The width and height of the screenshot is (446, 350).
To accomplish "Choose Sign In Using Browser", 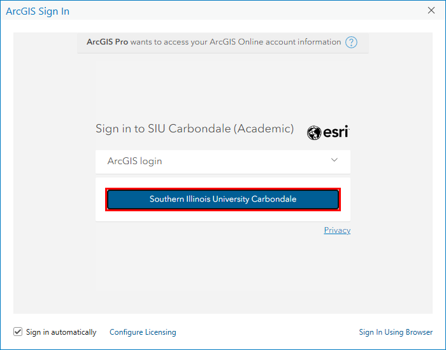I will coord(396,332).
